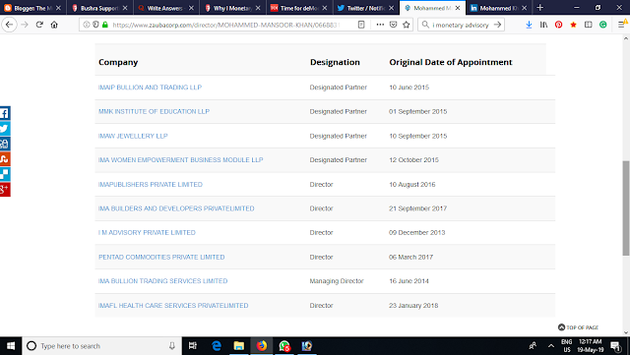Select 10 June 2015 date cell

(x=409, y=88)
